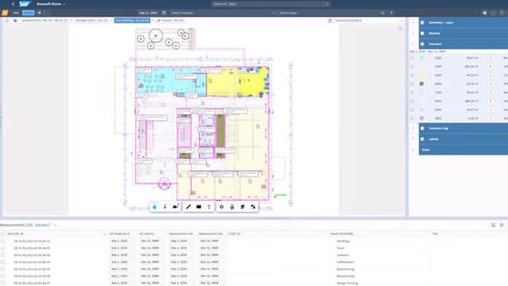Viewport: 508px width, 286px height.
Task: Click the date field showing Dec 11
Action: point(148,13)
